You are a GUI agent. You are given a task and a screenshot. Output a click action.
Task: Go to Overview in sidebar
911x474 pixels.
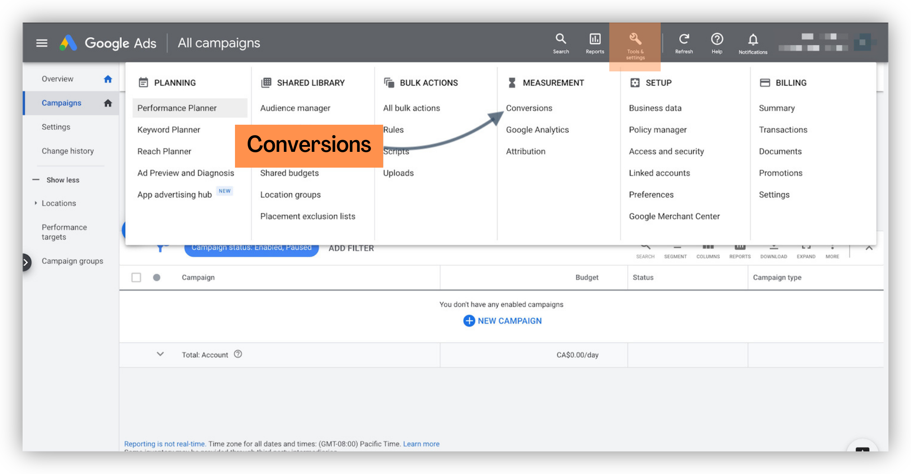click(x=57, y=79)
